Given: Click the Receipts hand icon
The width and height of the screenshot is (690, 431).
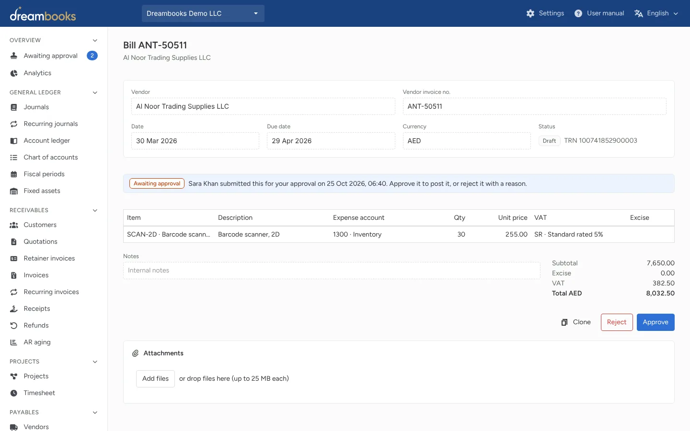Looking at the screenshot, I should [14, 309].
